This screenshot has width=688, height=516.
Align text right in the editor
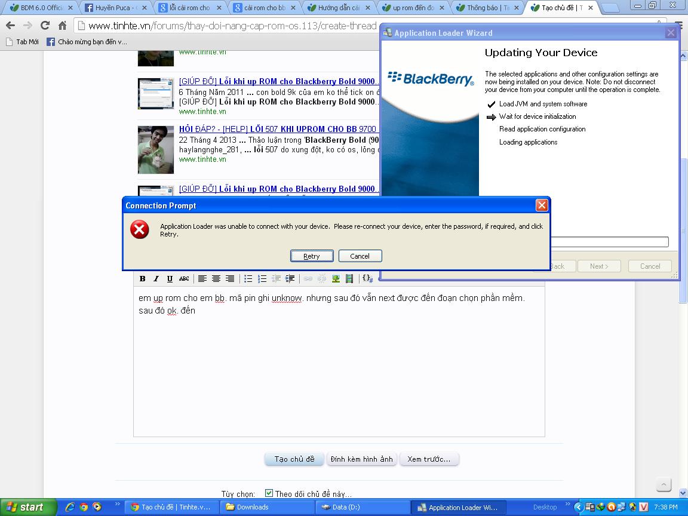coord(230,279)
